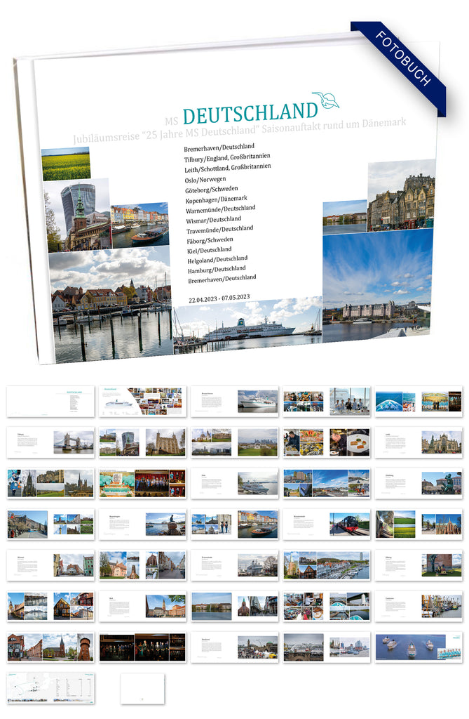Click the seagull logo beside the DEUTSCHLAND title

point(325,100)
